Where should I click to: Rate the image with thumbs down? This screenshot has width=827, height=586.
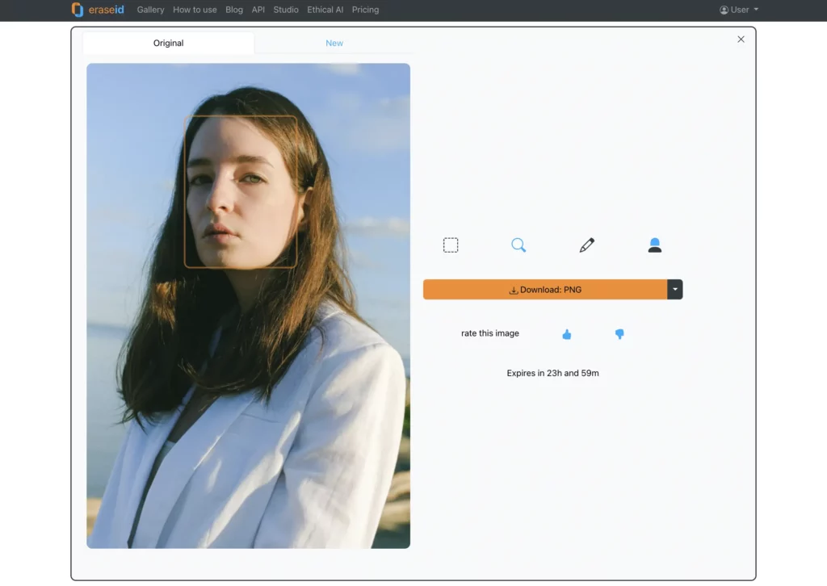click(619, 333)
